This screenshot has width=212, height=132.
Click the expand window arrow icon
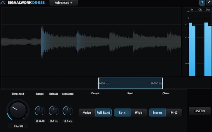click(x=209, y=2)
